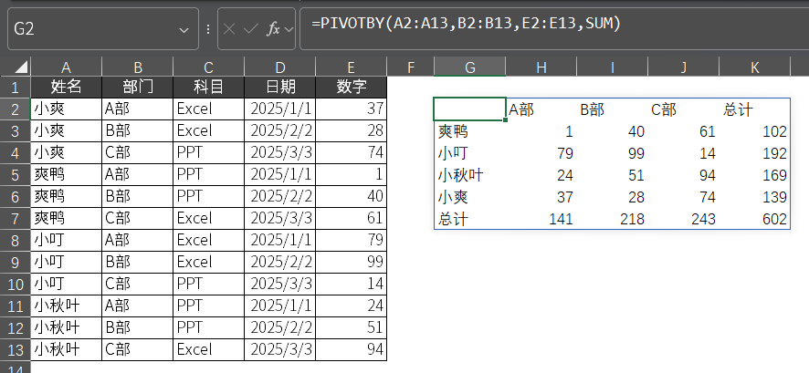Click pivot grand total 602
The width and height of the screenshot is (809, 373).
pyautogui.click(x=755, y=219)
